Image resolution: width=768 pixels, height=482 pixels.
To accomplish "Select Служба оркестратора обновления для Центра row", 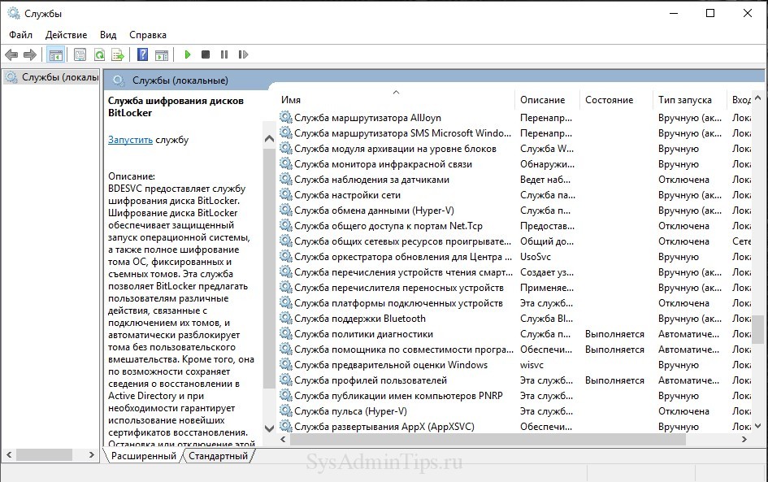I will coord(514,257).
